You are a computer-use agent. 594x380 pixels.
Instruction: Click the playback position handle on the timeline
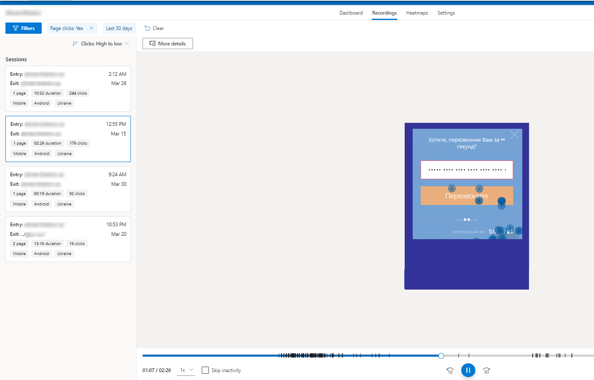pyautogui.click(x=441, y=355)
